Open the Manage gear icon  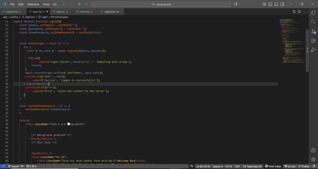point(313,160)
